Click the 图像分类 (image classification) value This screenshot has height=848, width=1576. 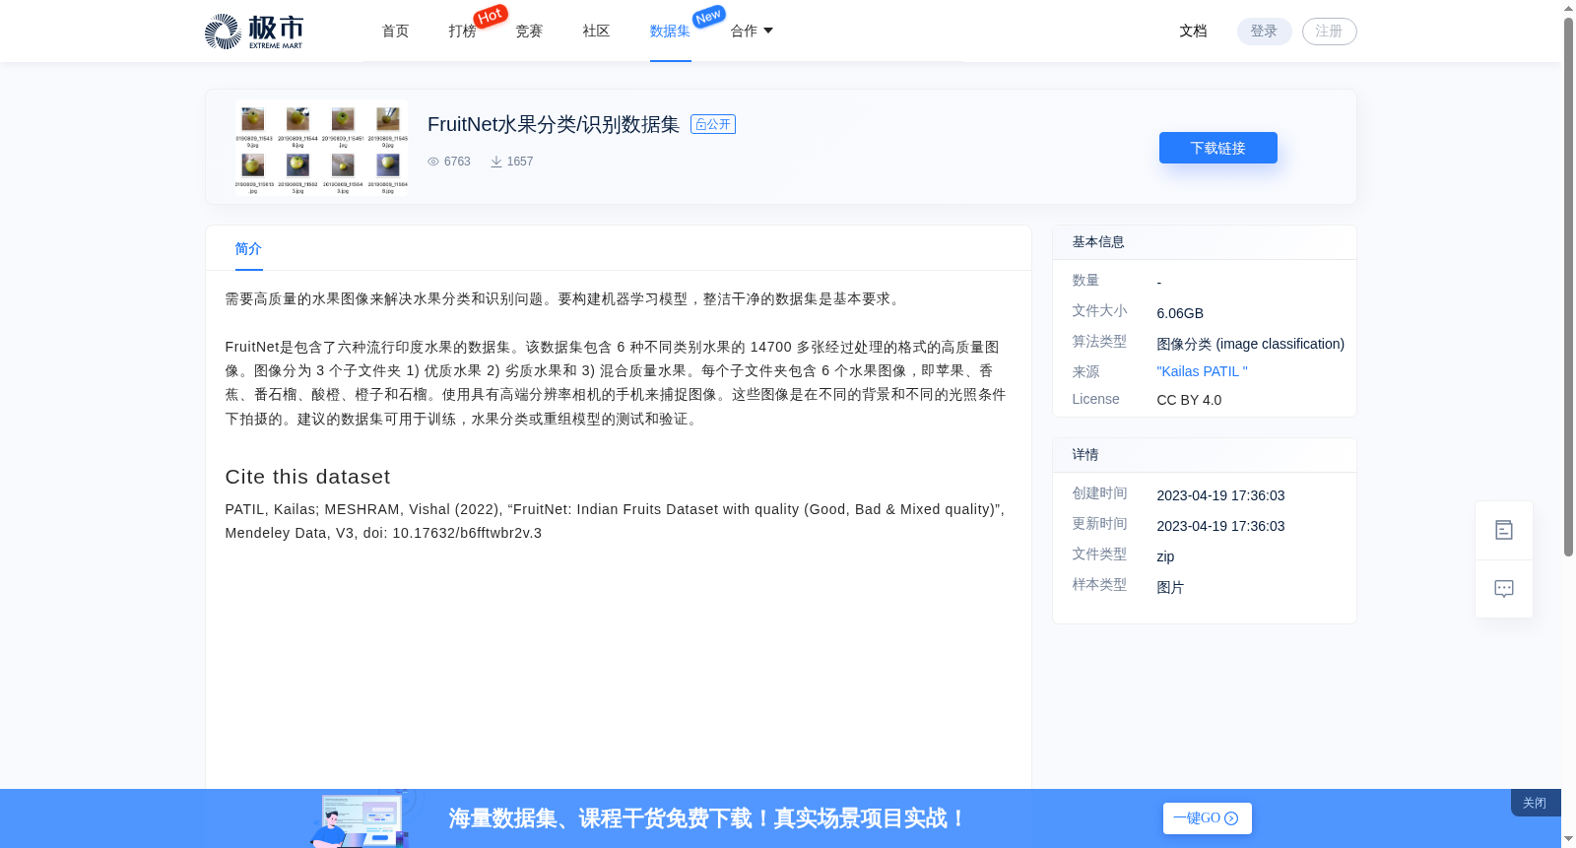coord(1250,344)
